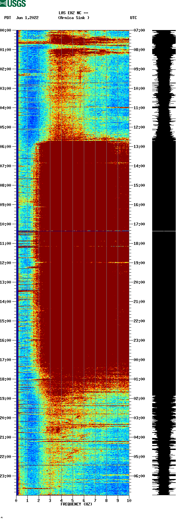Click the 00:00 label on the PDT axis
Image resolution: width=178 pixels, height=521 pixels.
click(x=5, y=30)
